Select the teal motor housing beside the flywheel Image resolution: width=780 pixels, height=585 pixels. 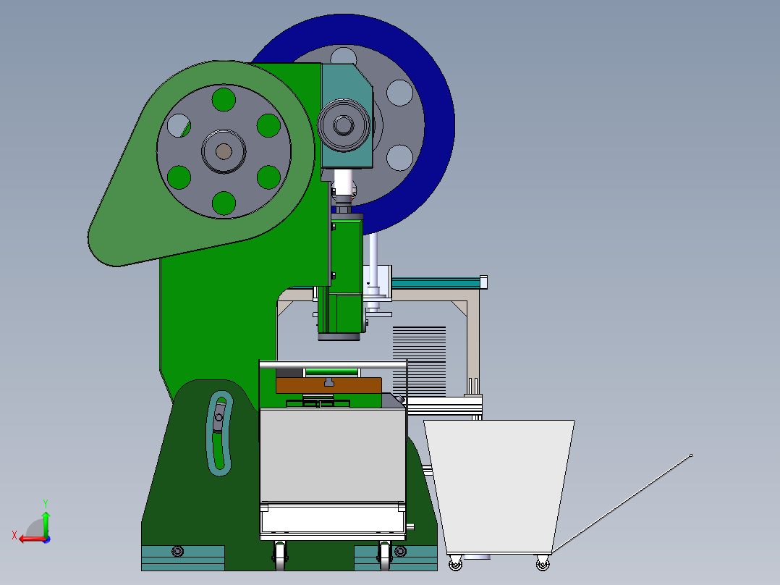click(347, 116)
